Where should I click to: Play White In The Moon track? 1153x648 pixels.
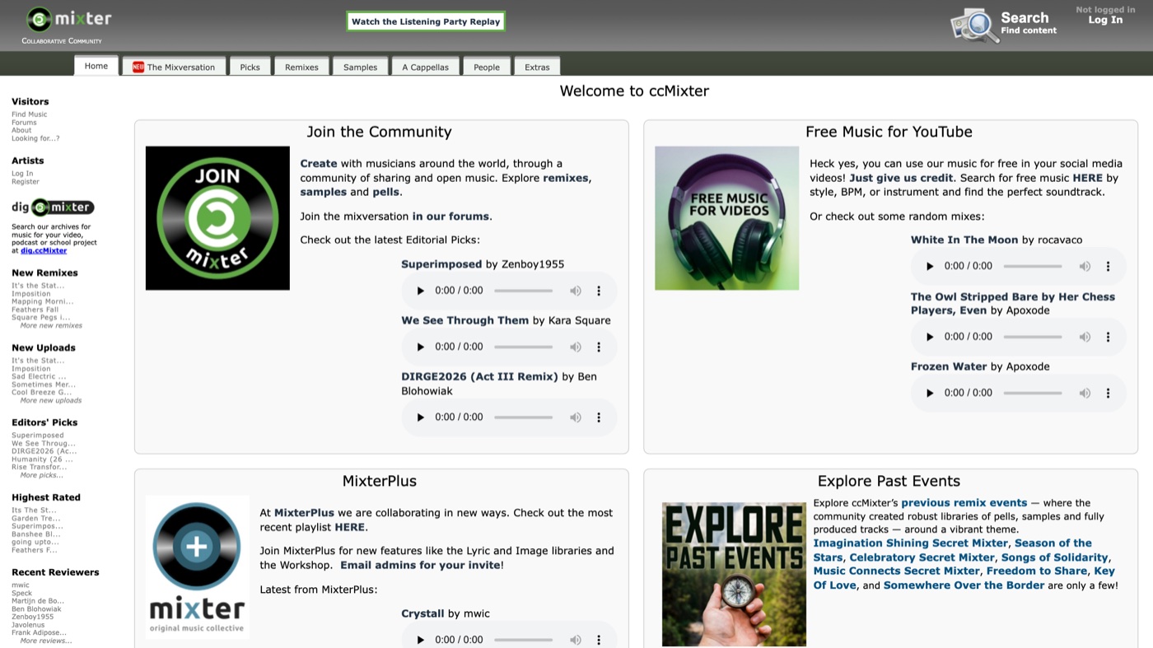(x=930, y=266)
